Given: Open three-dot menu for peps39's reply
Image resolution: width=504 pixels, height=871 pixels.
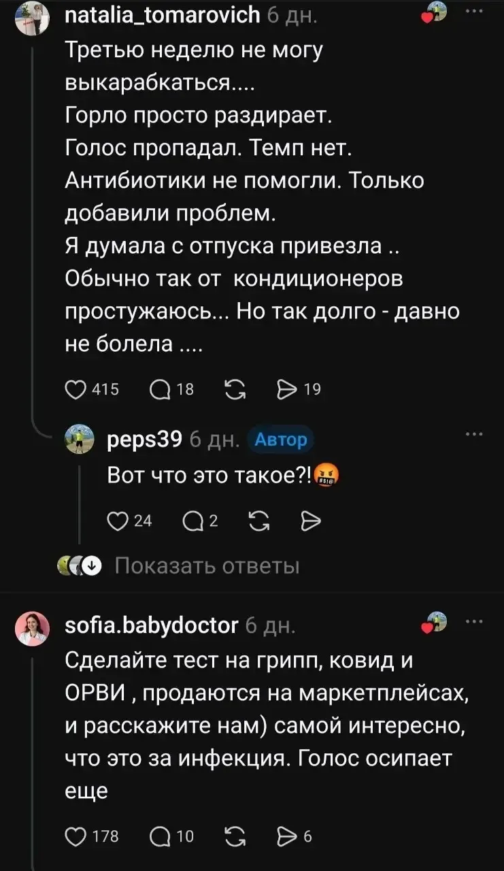Looking at the screenshot, I should (x=474, y=433).
